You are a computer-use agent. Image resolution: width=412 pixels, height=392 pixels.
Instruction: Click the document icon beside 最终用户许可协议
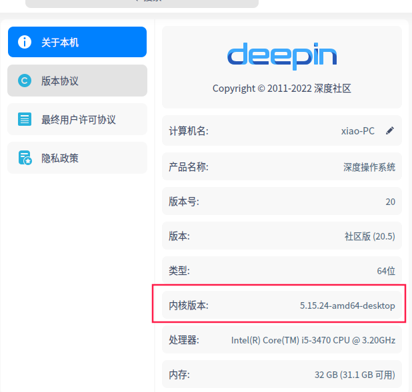pyautogui.click(x=25, y=119)
